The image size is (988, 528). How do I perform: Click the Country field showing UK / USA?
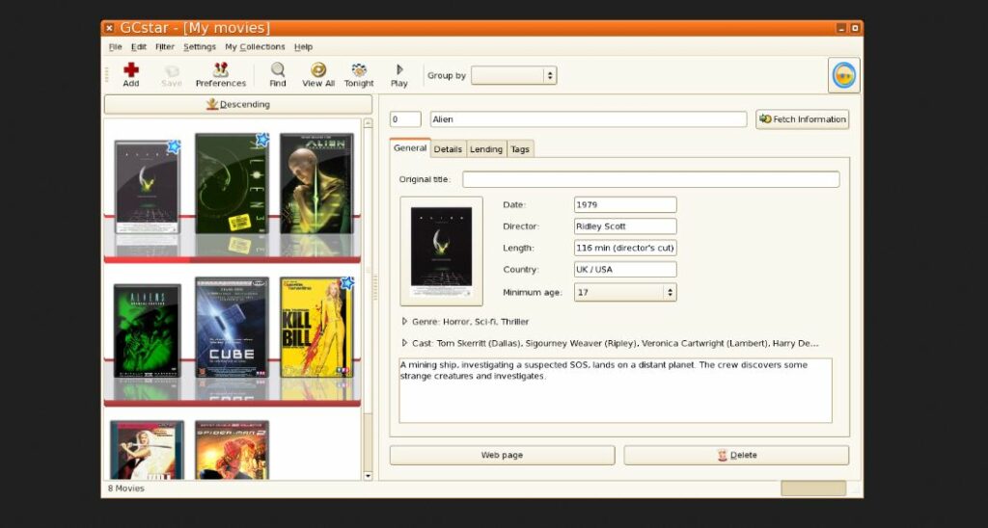coord(625,270)
